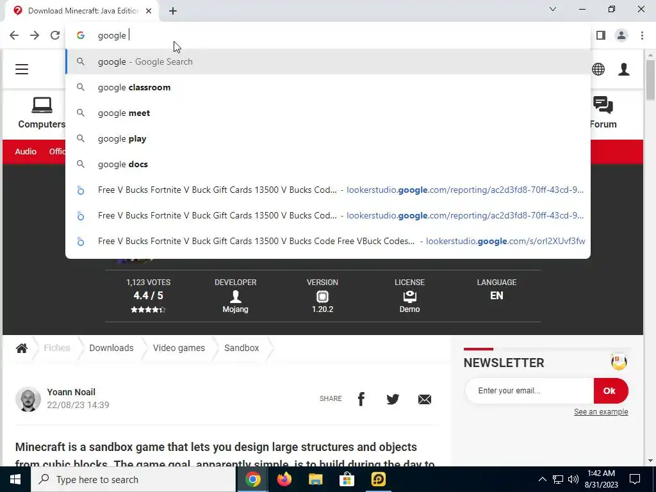Open the notification center icon
Viewport: 656px width, 492px height.
point(635,479)
